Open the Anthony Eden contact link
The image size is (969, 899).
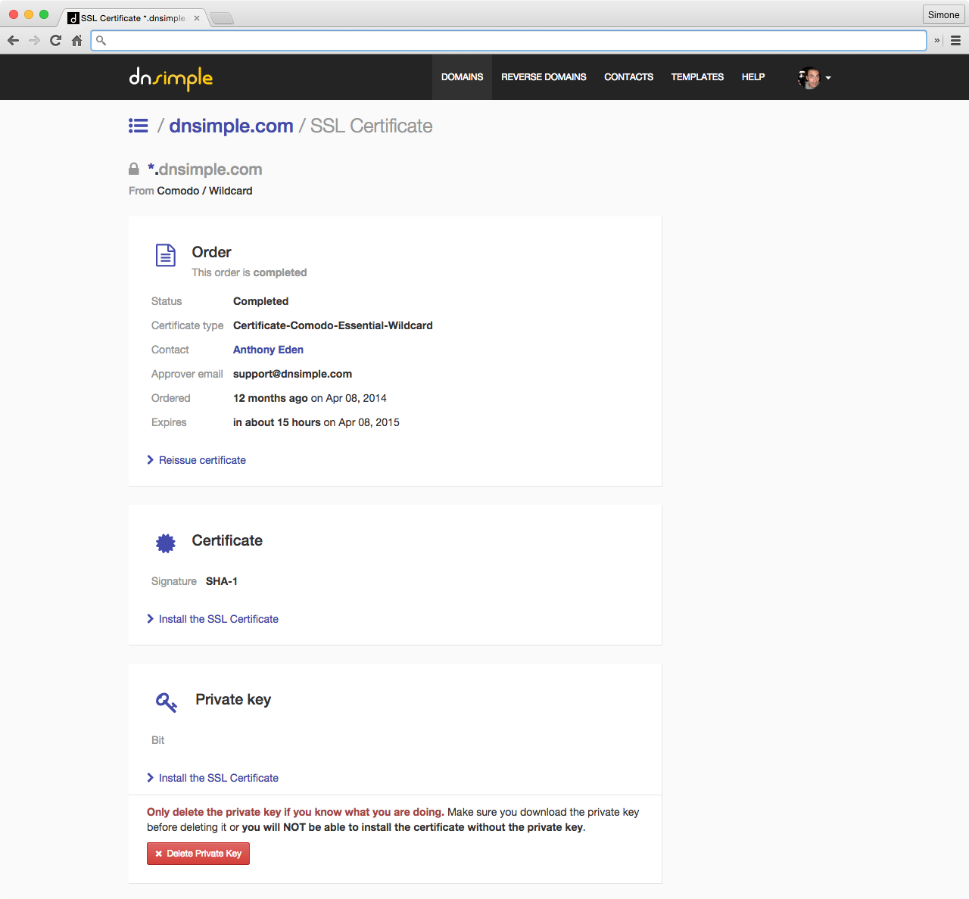[268, 350]
